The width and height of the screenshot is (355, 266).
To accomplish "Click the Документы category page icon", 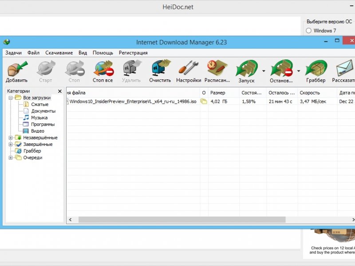I will click(x=26, y=111).
